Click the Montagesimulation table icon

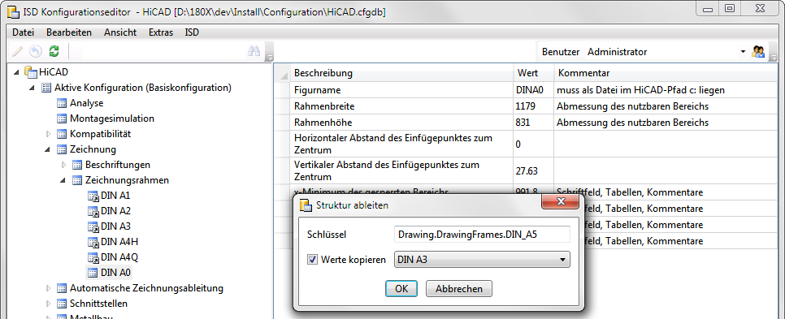tap(62, 119)
